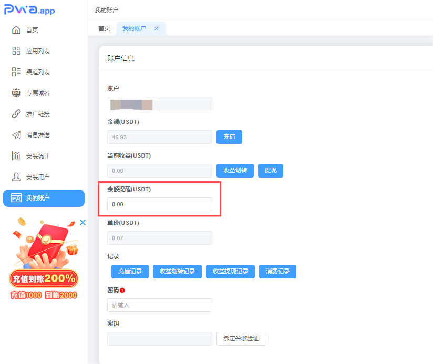Image resolution: width=433 pixels, height=364 pixels.
Task: Open the 安装统计 bar chart icon
Action: click(x=16, y=156)
